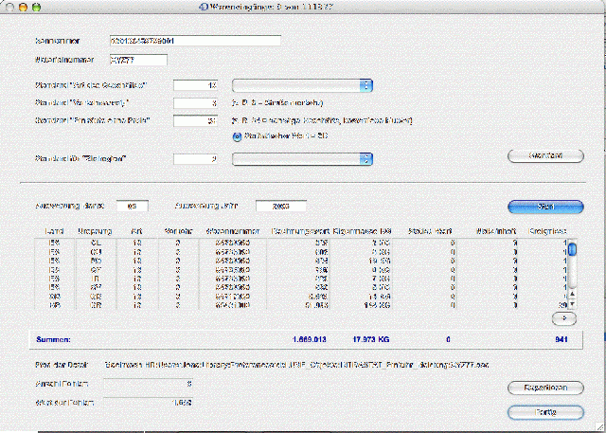Click the table scrollbar's down arrow
Viewport: 606px width, 433px height.
tap(572, 304)
